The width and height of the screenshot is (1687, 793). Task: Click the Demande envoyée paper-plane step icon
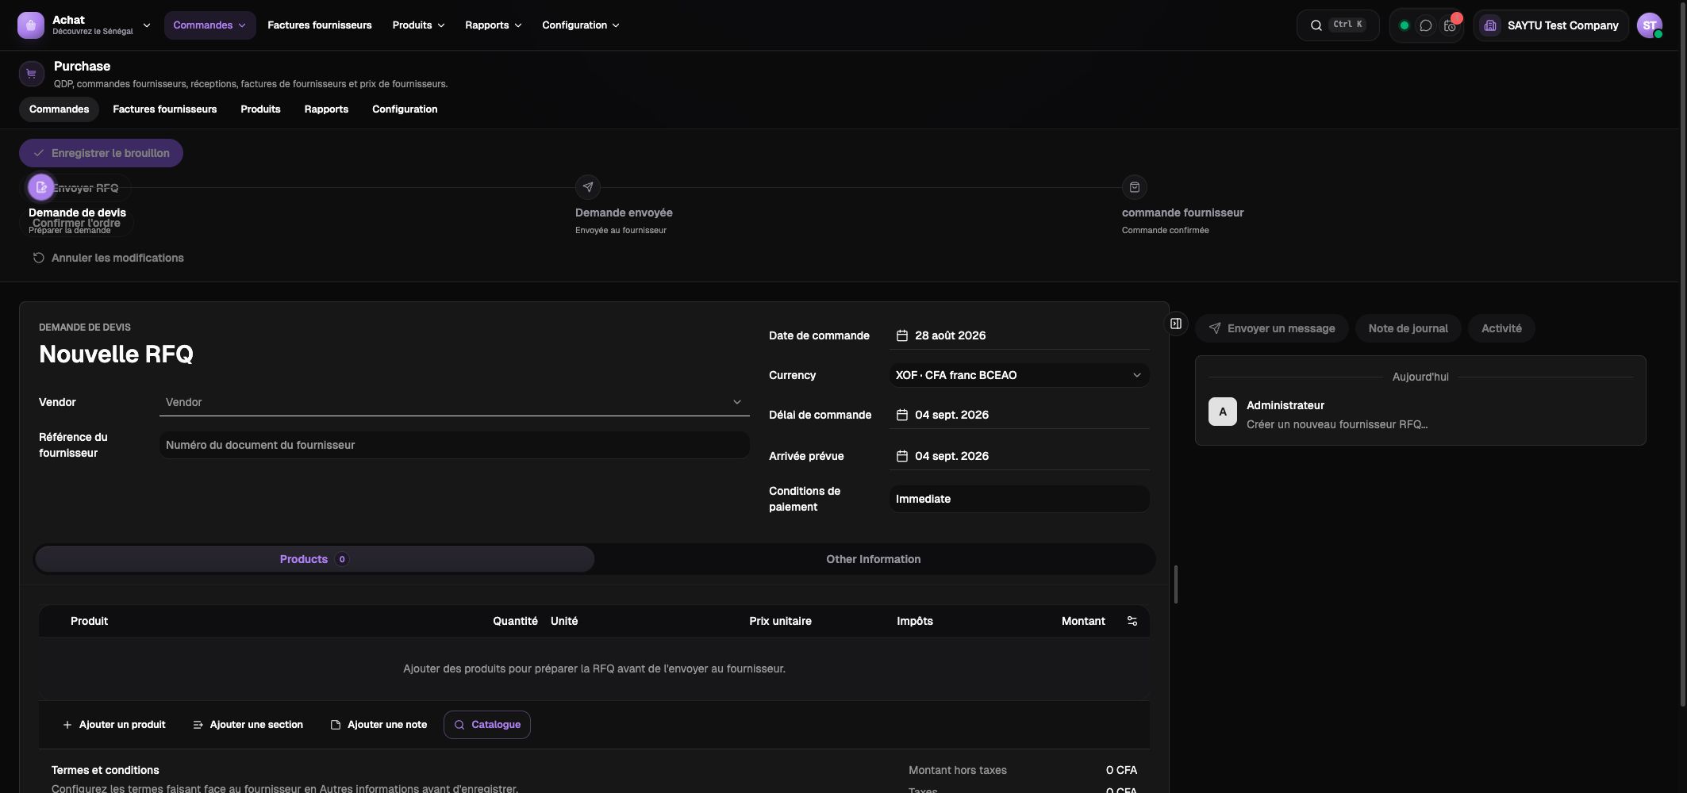(588, 187)
